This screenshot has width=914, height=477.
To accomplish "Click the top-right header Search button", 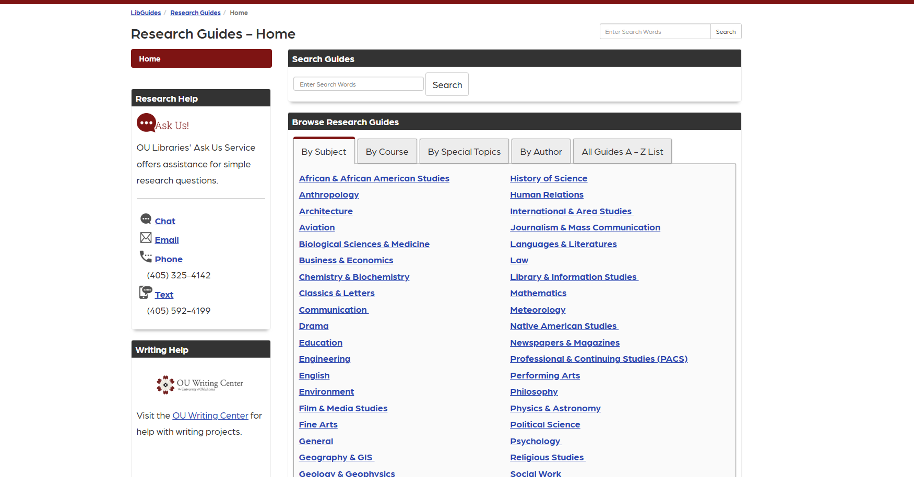I will point(726,32).
